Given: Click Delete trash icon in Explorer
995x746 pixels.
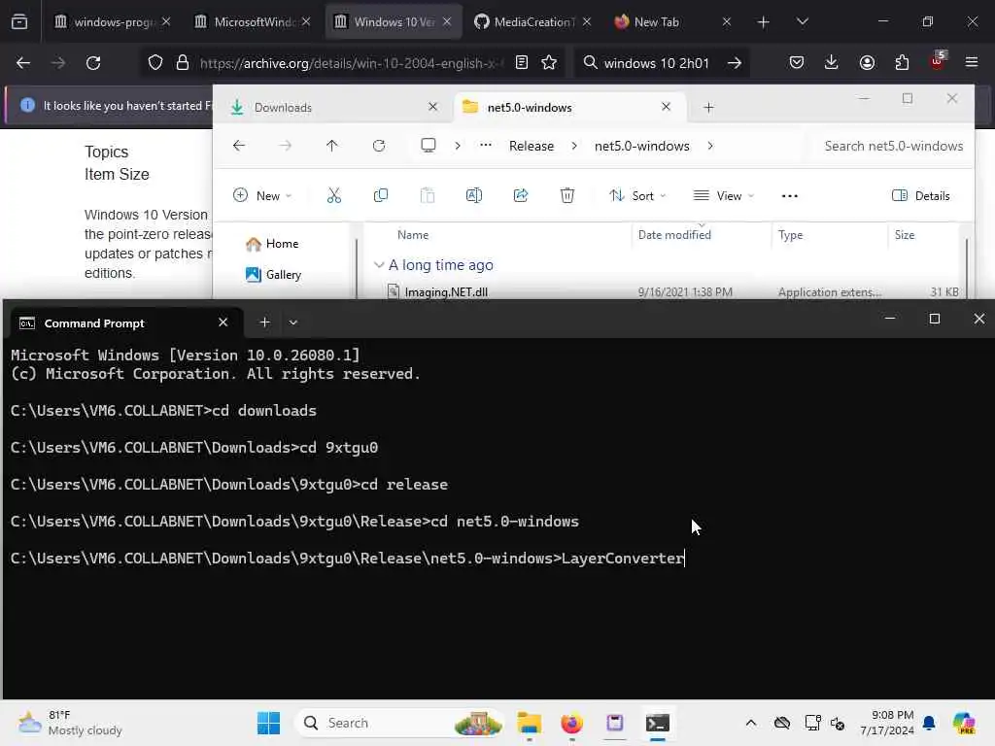Looking at the screenshot, I should pos(567,195).
